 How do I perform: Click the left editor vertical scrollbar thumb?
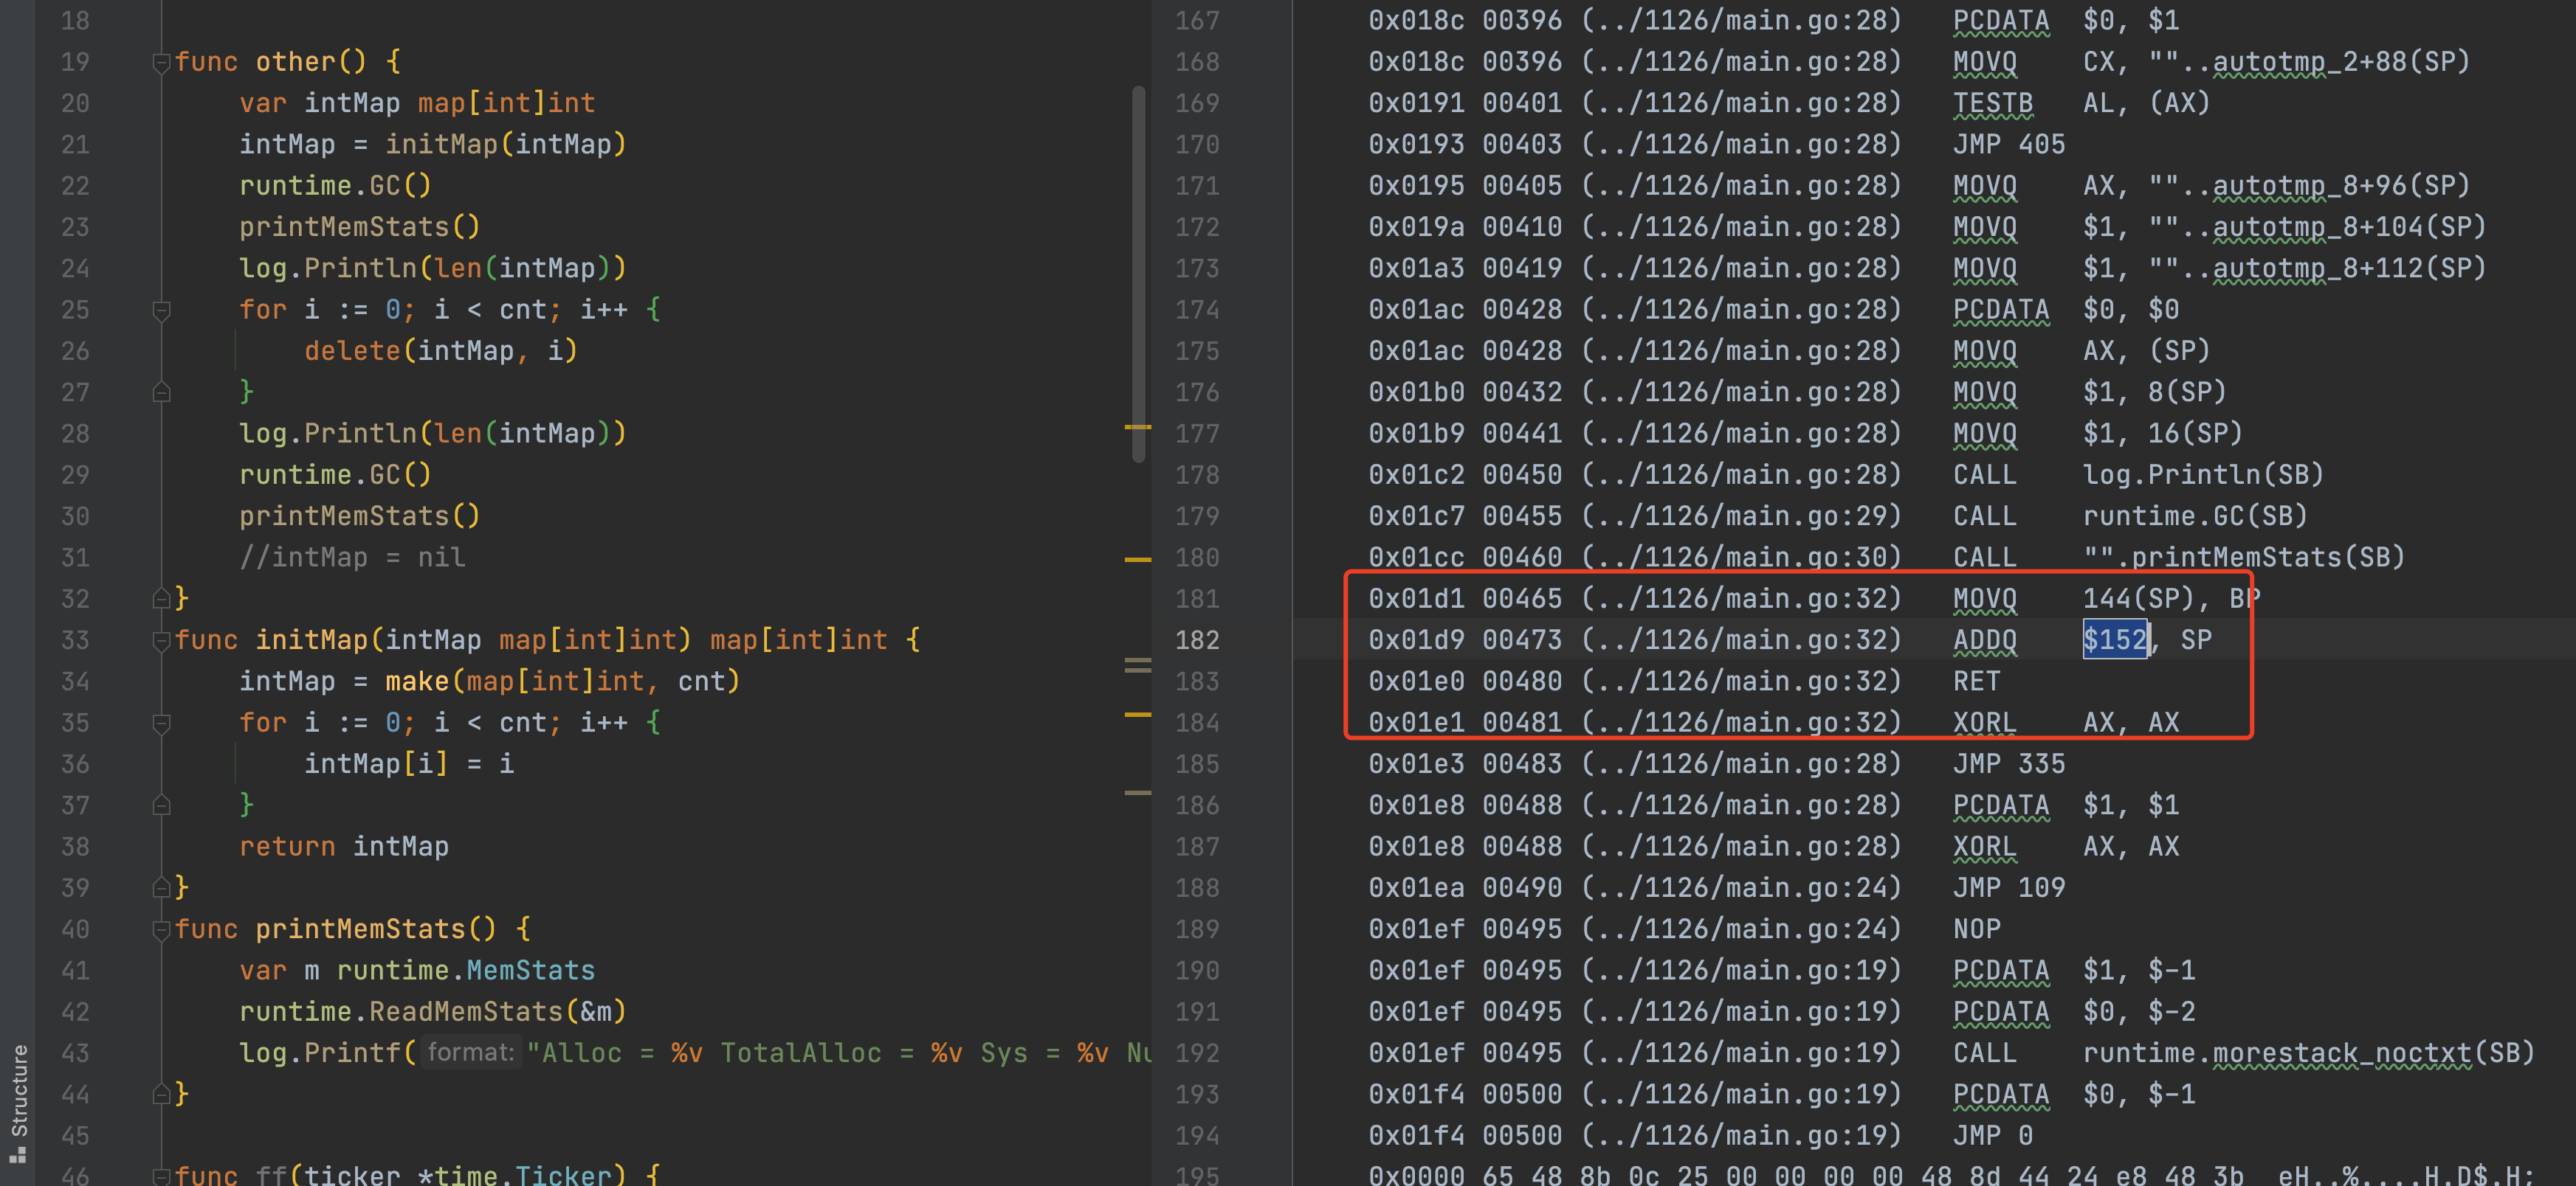tap(1138, 275)
